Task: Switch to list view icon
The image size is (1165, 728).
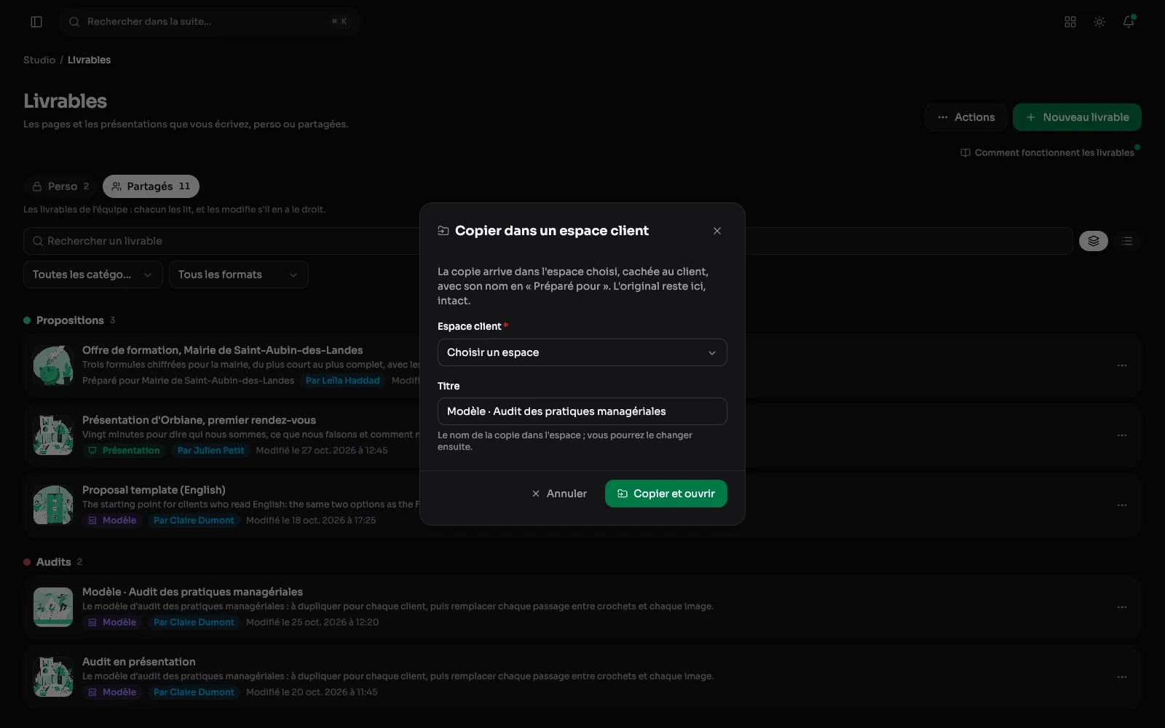Action: 1127,241
